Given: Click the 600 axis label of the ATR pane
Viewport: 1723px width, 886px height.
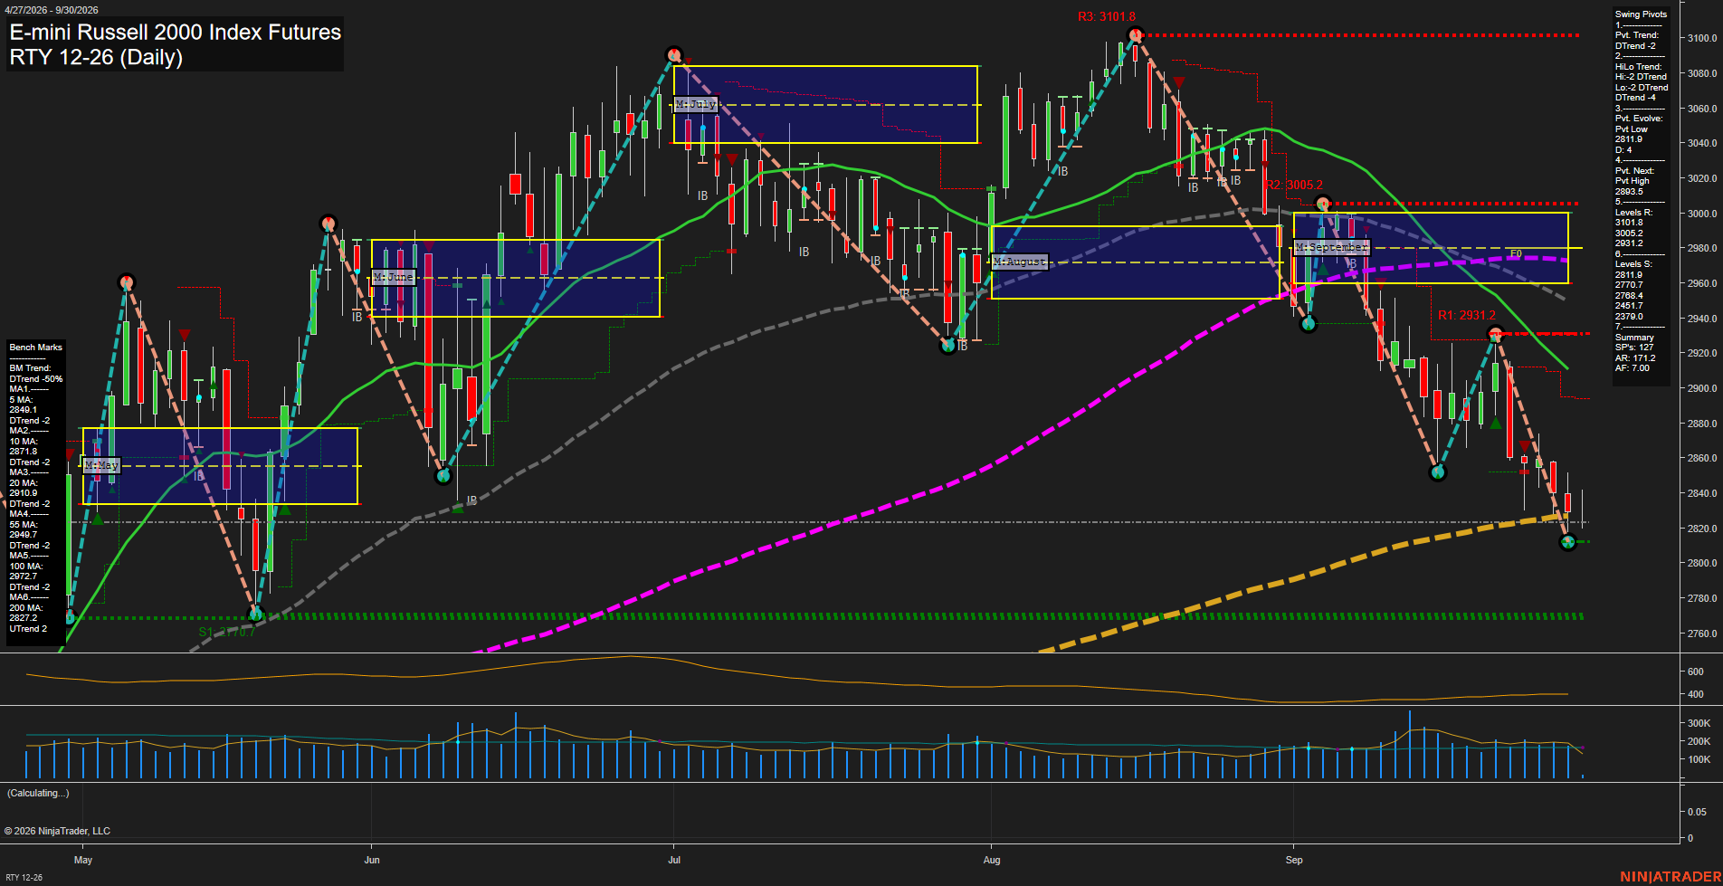Looking at the screenshot, I should 1695,672.
